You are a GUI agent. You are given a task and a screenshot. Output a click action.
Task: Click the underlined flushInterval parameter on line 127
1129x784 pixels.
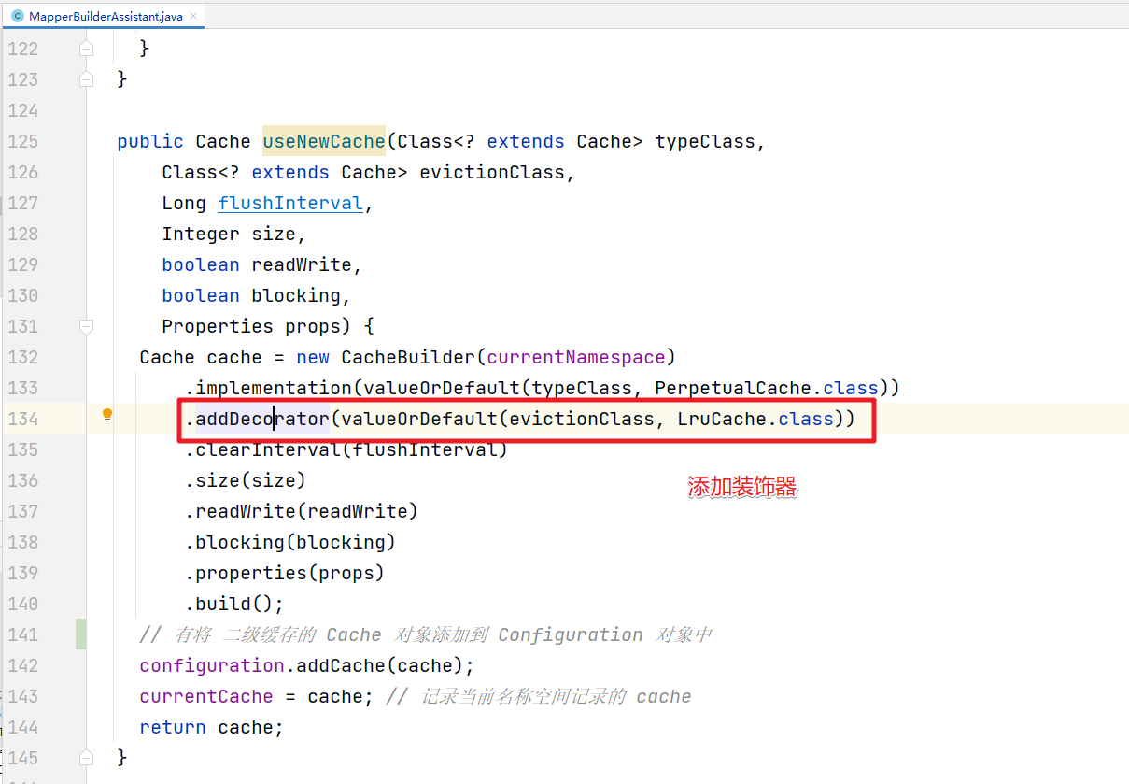290,203
